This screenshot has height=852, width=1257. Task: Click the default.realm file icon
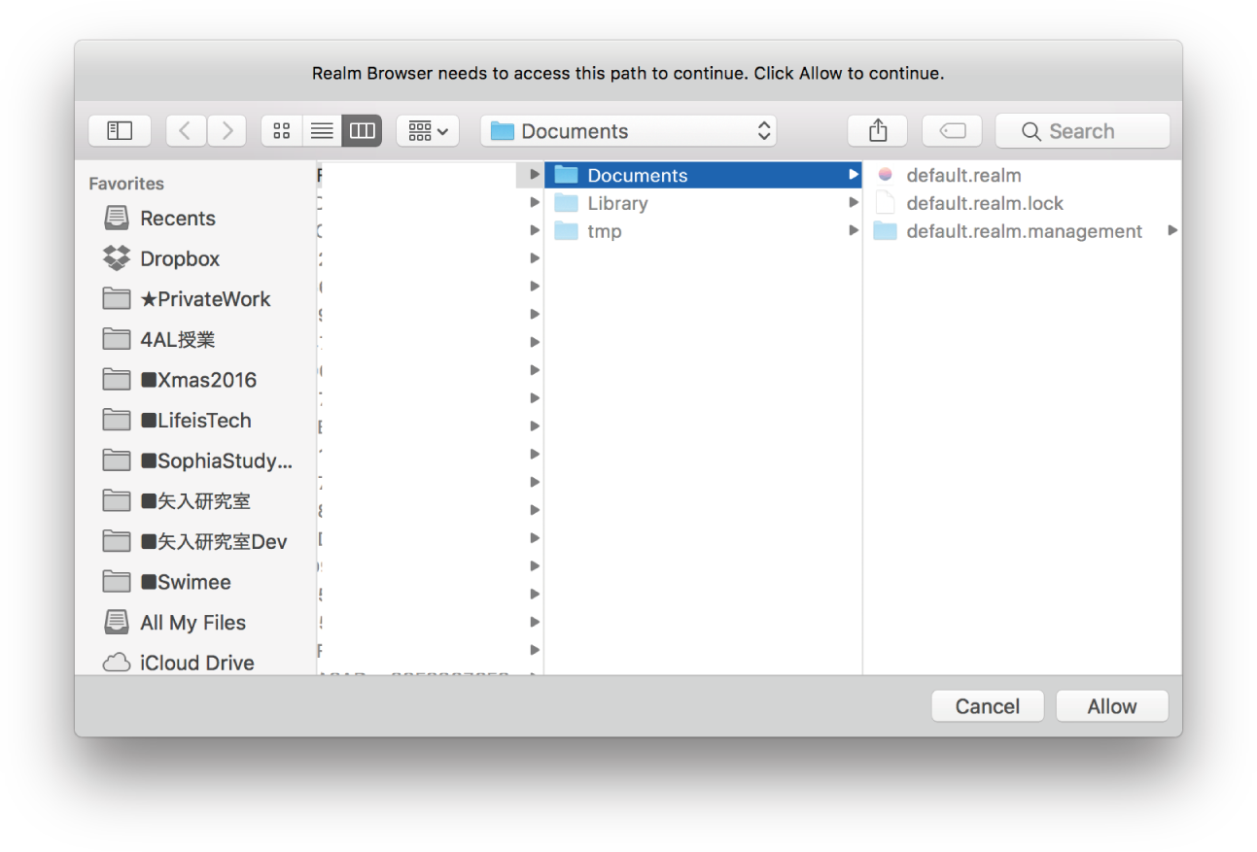pyautogui.click(x=885, y=175)
